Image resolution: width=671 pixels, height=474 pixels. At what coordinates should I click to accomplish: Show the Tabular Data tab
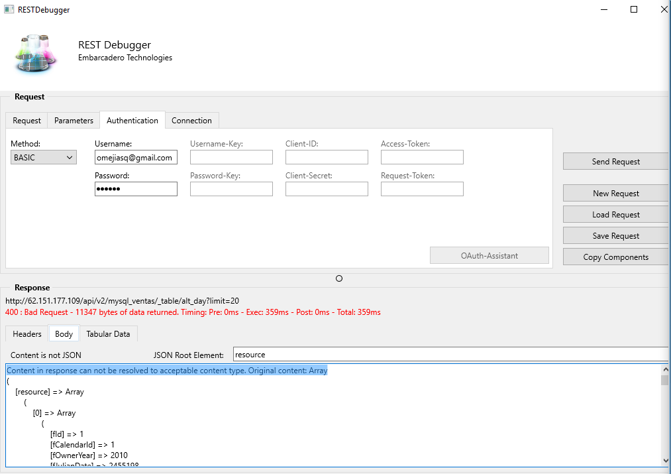pos(108,334)
